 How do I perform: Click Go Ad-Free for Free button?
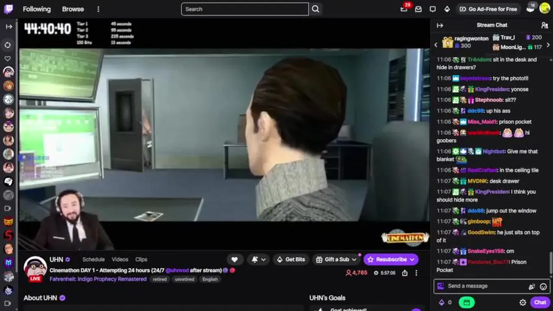click(x=488, y=9)
